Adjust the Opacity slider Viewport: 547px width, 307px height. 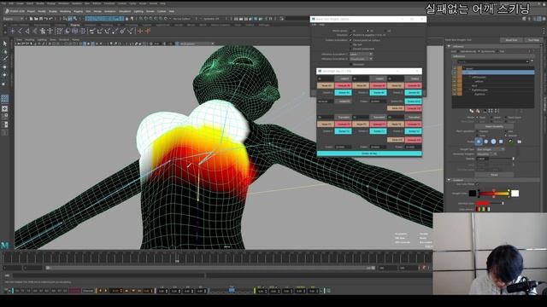[502, 159]
